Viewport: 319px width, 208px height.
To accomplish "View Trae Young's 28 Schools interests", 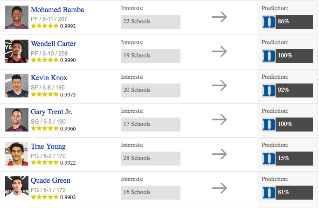I will (151, 158).
